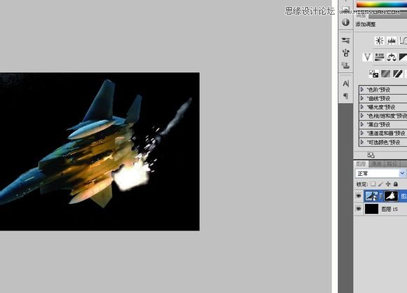Expand the "可选颜色"预设 presets

pyautogui.click(x=362, y=142)
